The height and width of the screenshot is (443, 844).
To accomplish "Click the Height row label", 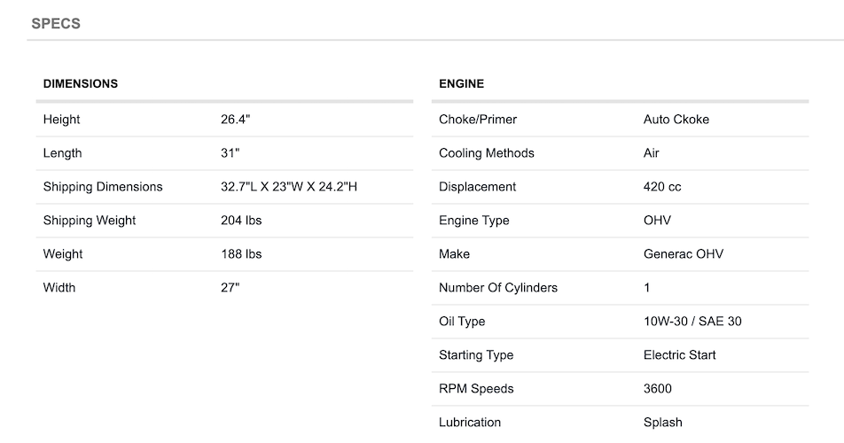I will pos(61,120).
